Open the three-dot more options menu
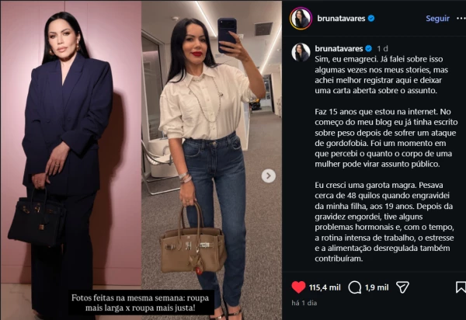The width and height of the screenshot is (466, 320). (x=461, y=19)
